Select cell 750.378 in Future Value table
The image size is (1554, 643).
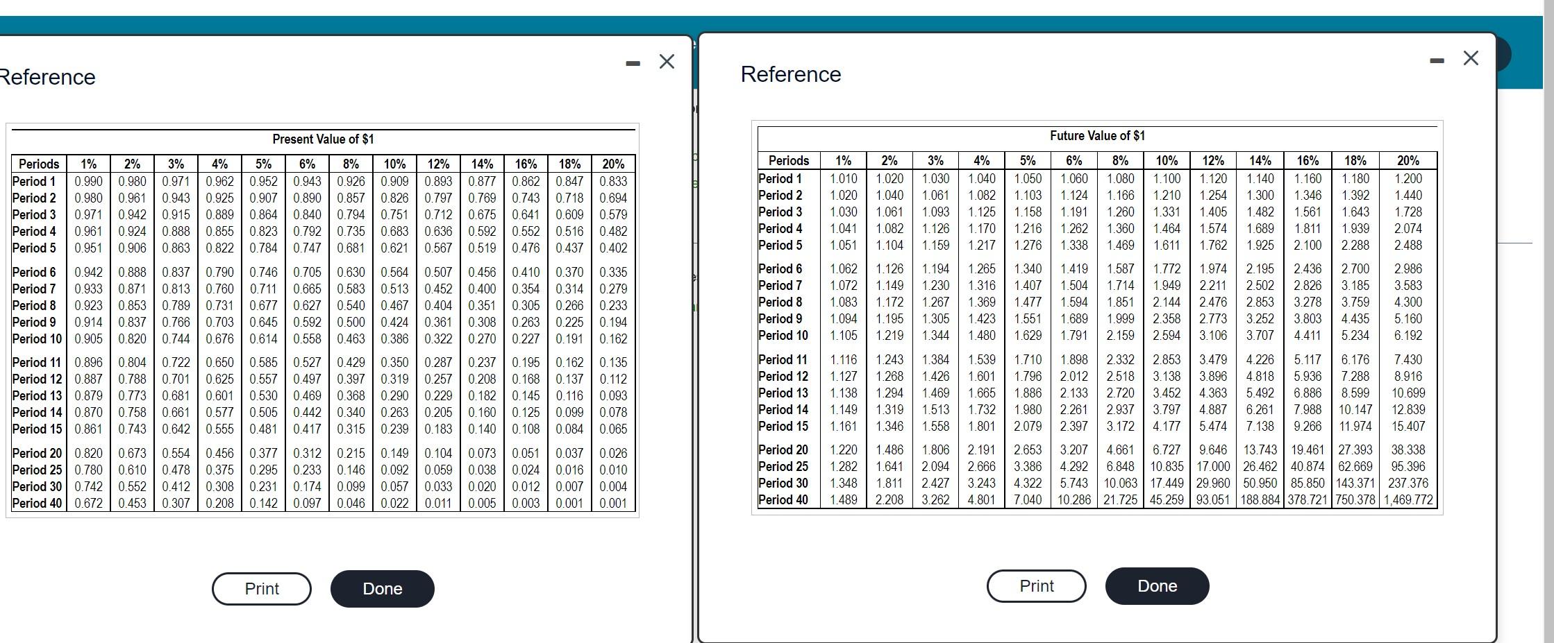pyautogui.click(x=1355, y=499)
